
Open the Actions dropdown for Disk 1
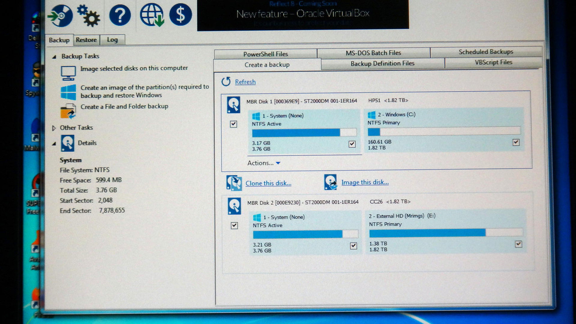(x=264, y=163)
